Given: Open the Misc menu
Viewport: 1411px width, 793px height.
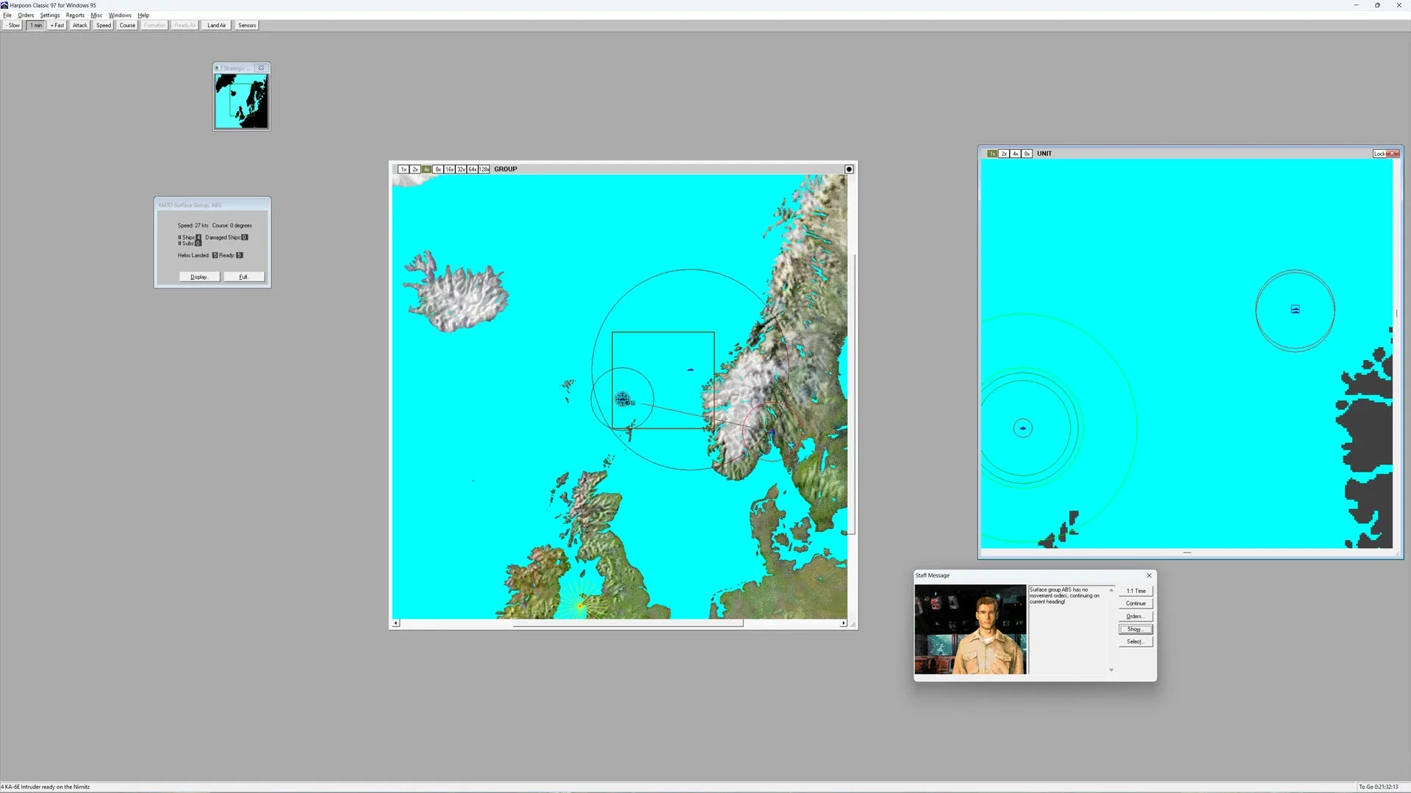Looking at the screenshot, I should (96, 15).
